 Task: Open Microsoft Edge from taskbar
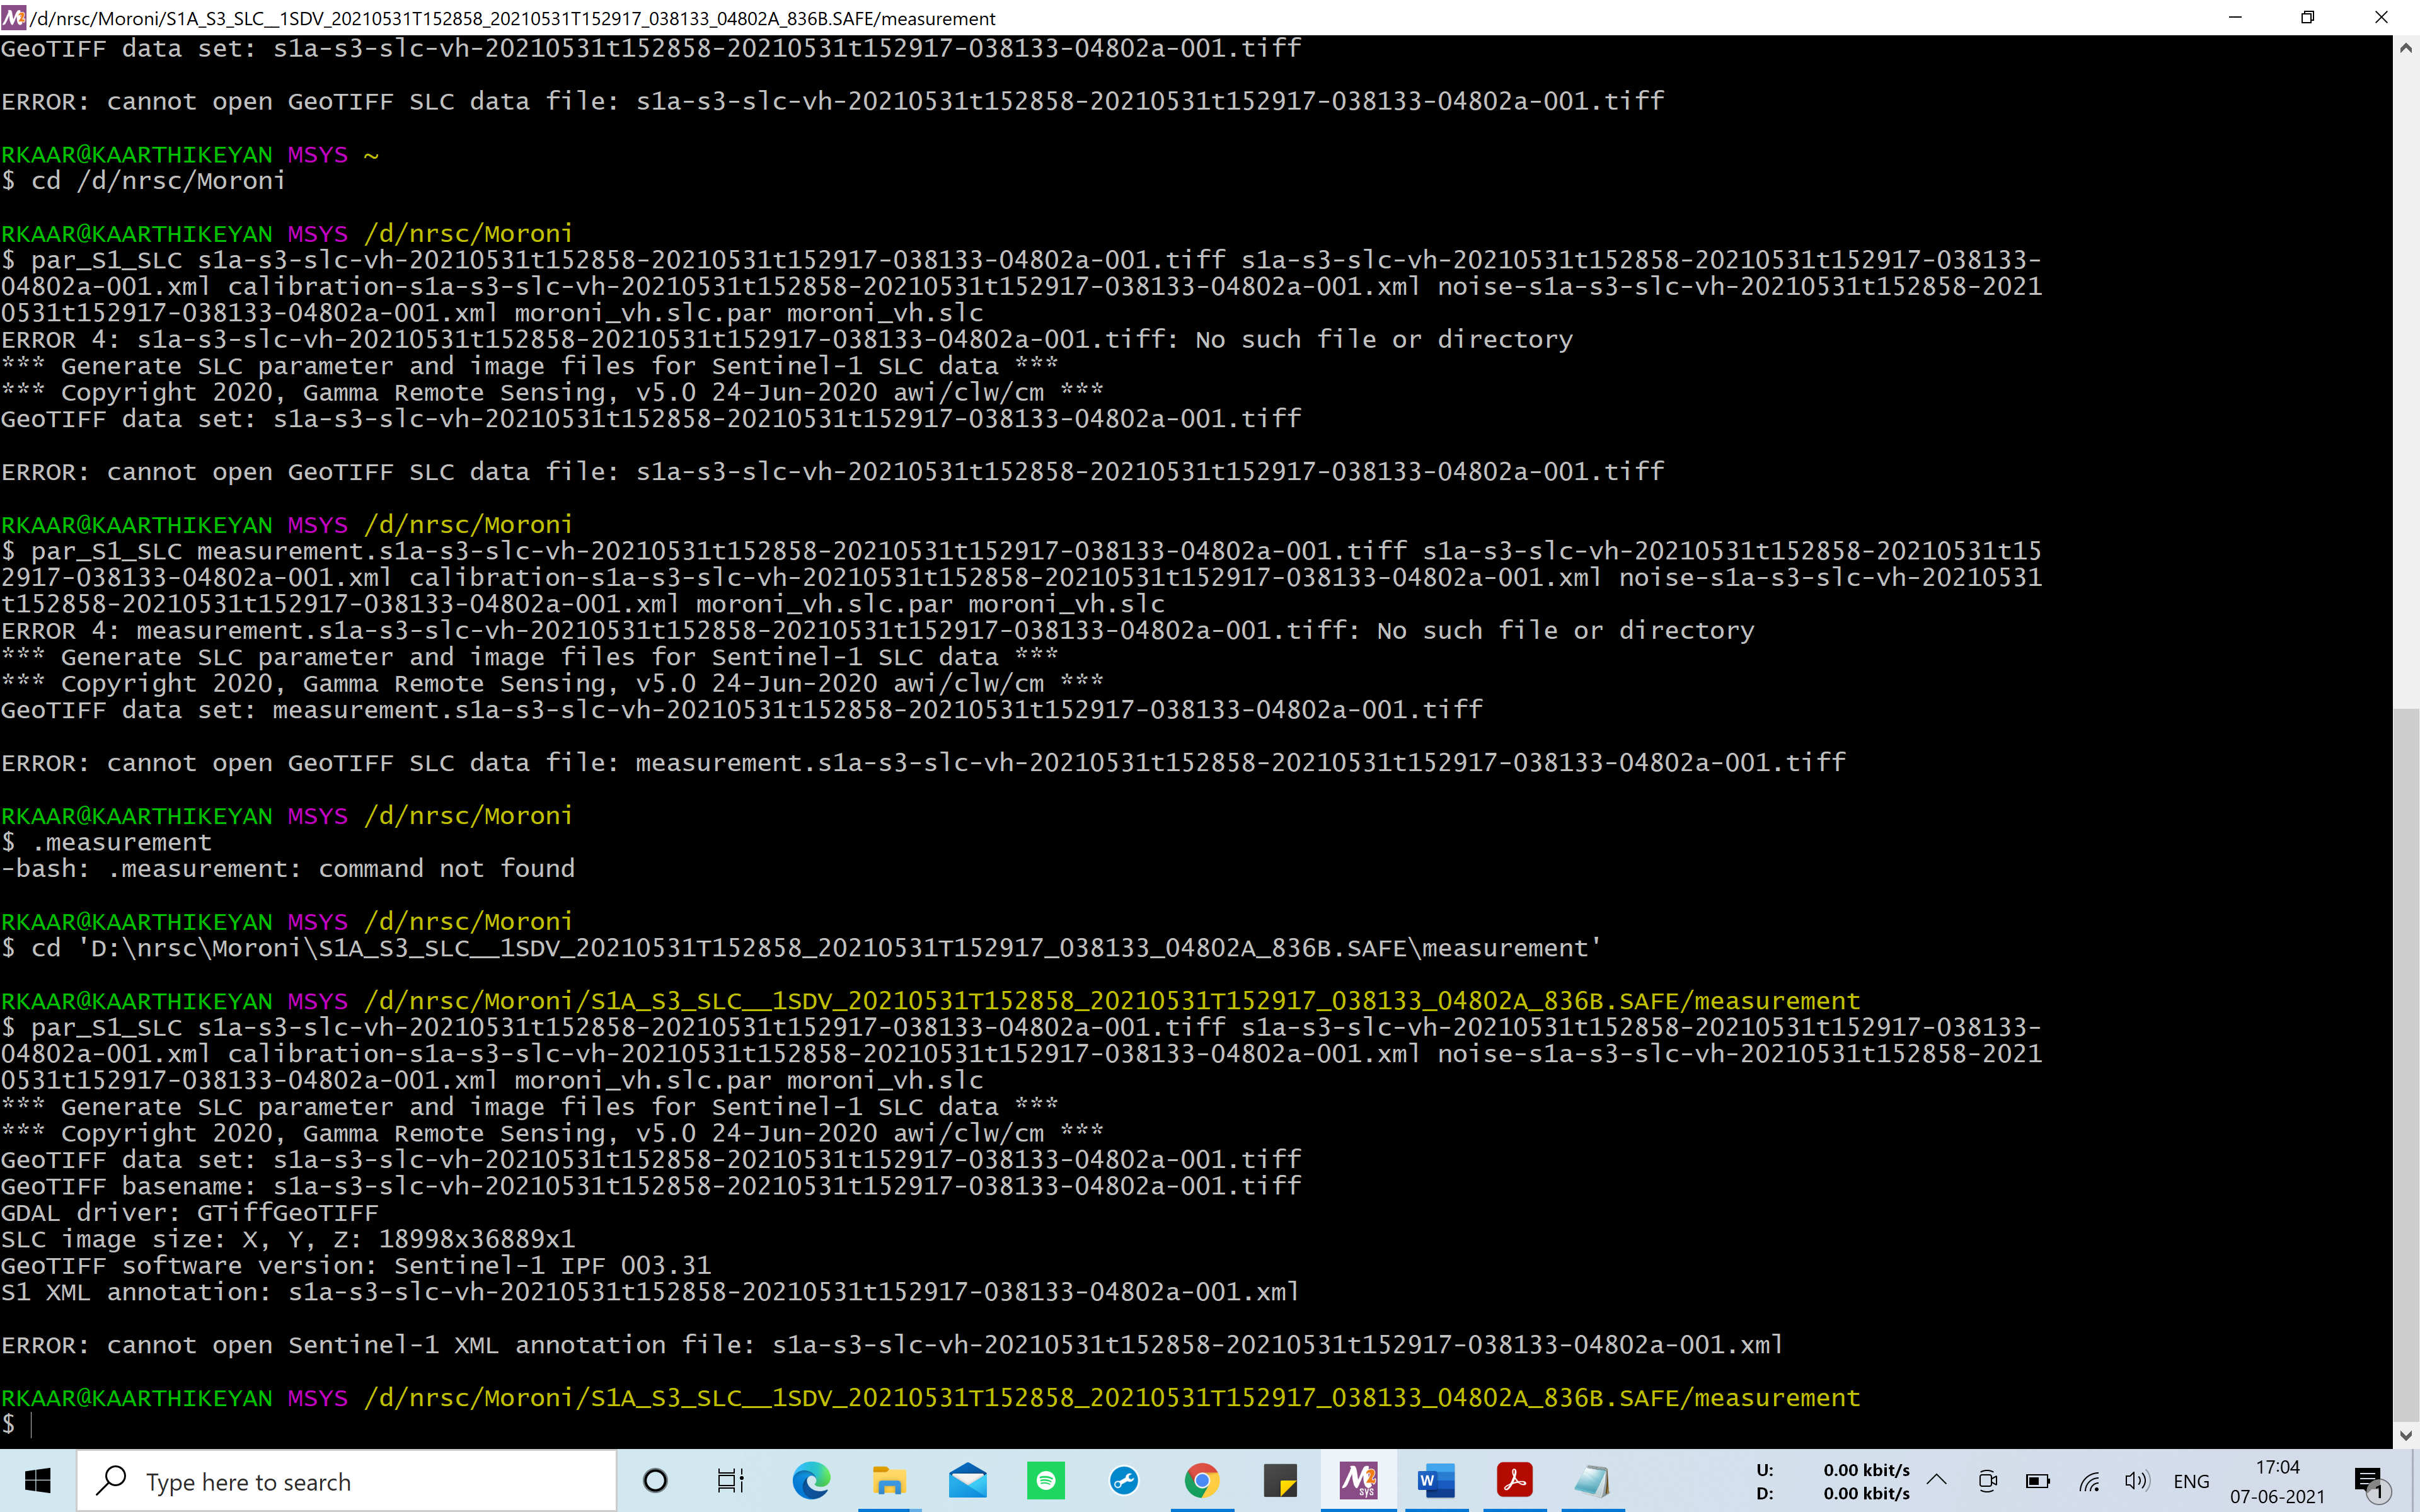(x=811, y=1481)
